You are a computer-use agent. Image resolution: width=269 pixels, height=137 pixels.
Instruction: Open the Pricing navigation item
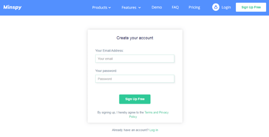(194, 7)
